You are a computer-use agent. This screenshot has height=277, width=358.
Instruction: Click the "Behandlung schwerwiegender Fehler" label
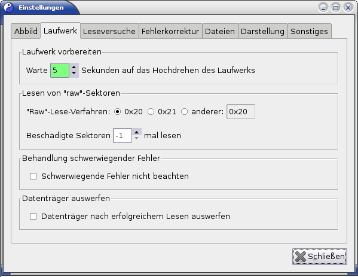(x=91, y=158)
